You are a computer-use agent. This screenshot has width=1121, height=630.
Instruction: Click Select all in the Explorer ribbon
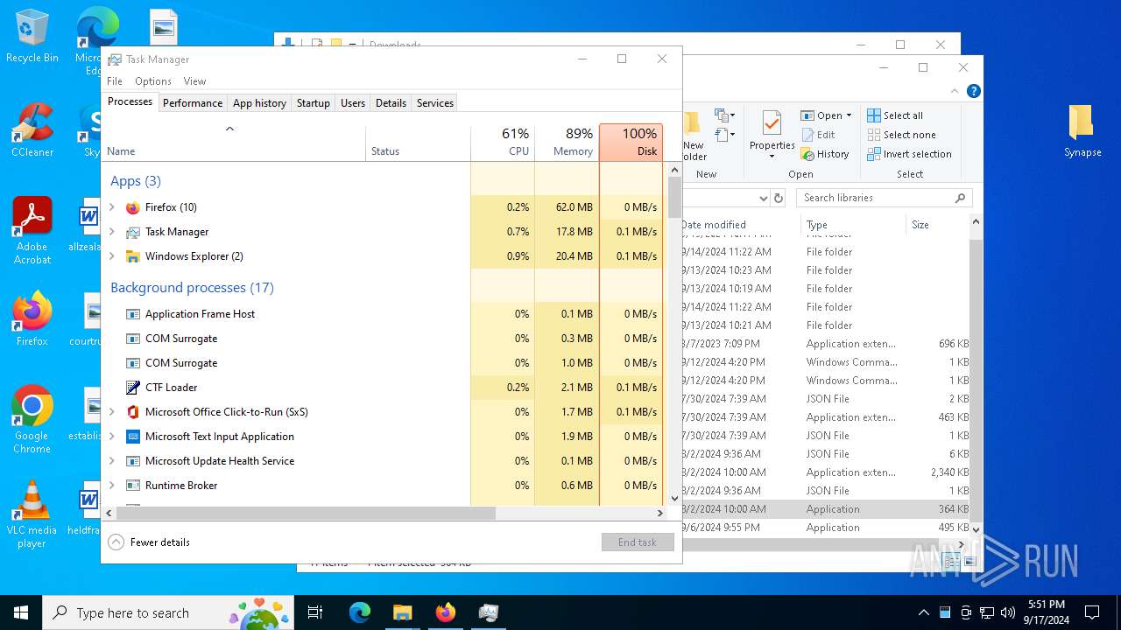click(895, 115)
